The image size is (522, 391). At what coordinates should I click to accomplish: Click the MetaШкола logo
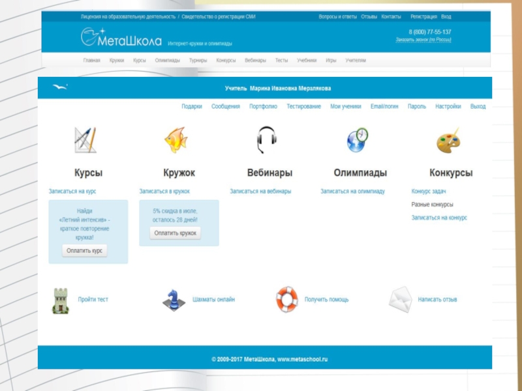point(121,37)
